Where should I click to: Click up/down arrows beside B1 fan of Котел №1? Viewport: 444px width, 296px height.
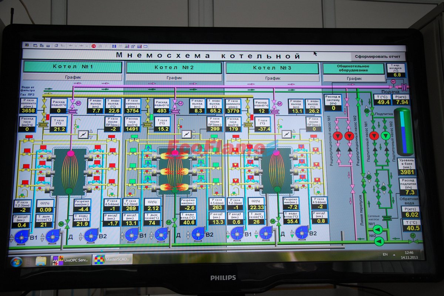[x=11, y=236]
